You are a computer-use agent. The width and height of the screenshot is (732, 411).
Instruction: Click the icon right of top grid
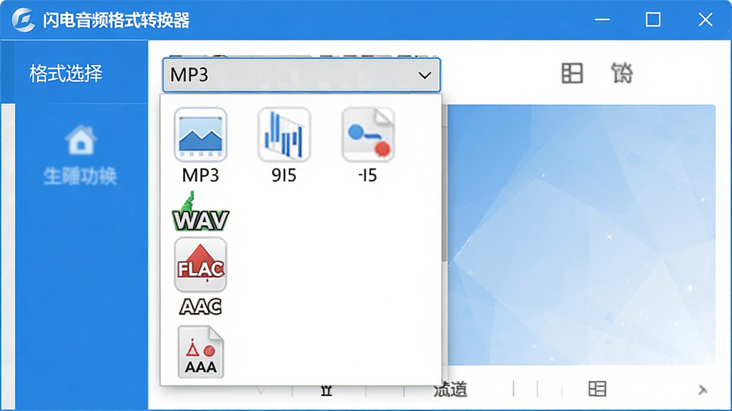pyautogui.click(x=623, y=73)
